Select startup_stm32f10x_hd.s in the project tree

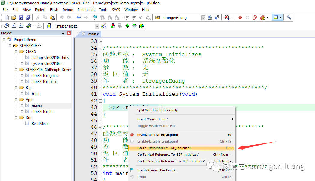coord(50,58)
